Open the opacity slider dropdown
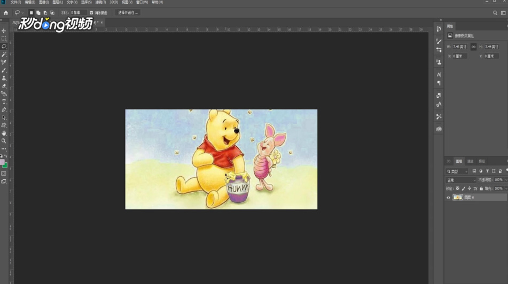The width and height of the screenshot is (508, 284). coord(506,180)
